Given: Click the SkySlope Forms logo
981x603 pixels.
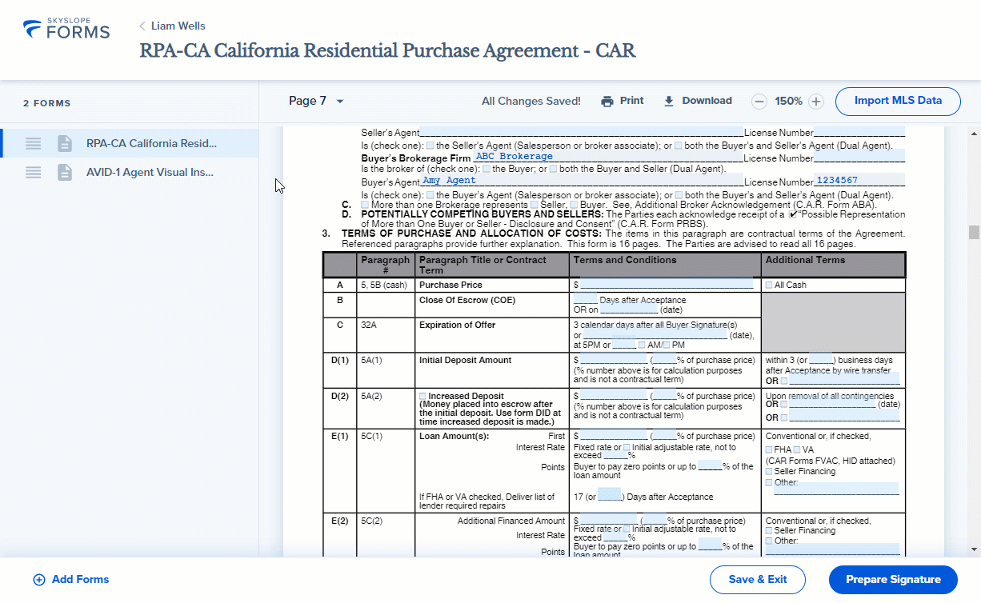Looking at the screenshot, I should [x=66, y=30].
